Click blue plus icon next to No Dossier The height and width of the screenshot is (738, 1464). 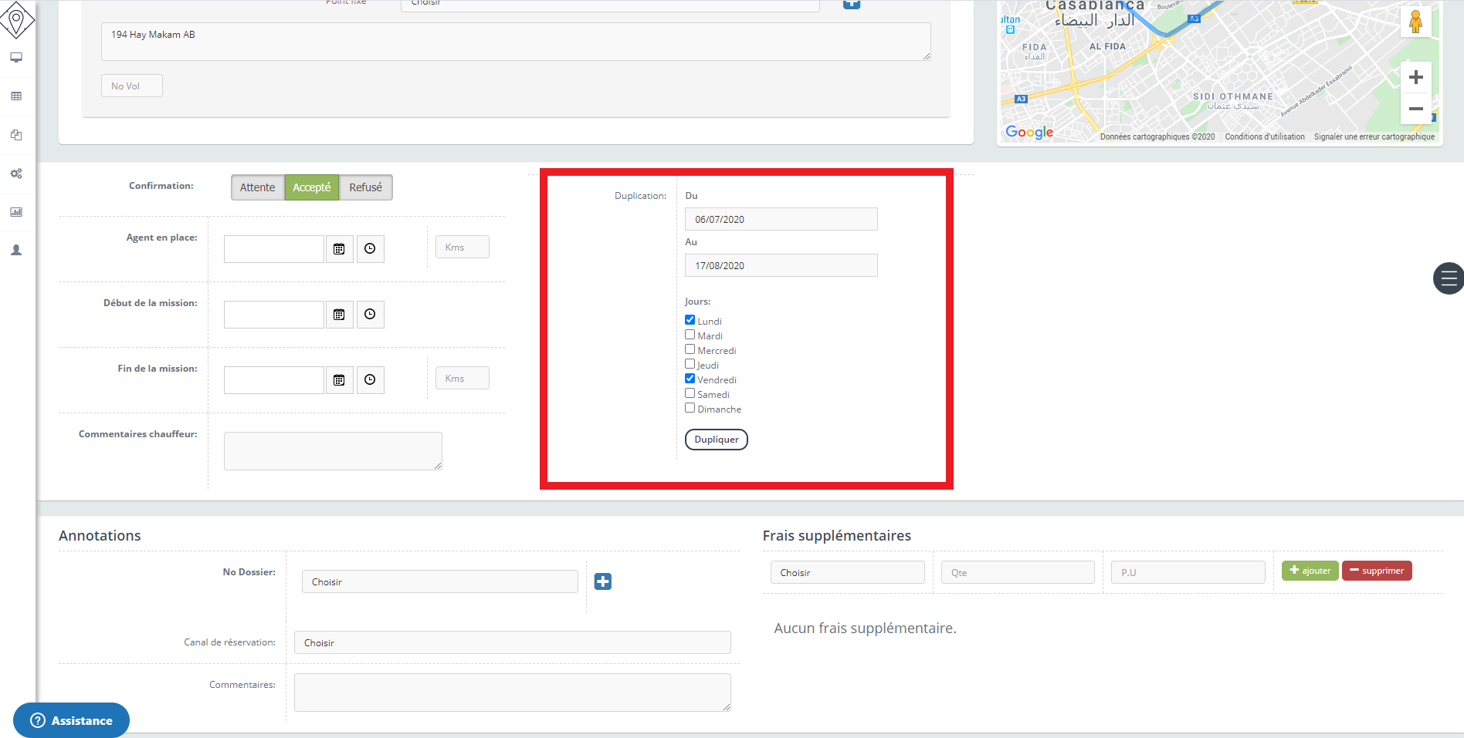[x=602, y=581]
